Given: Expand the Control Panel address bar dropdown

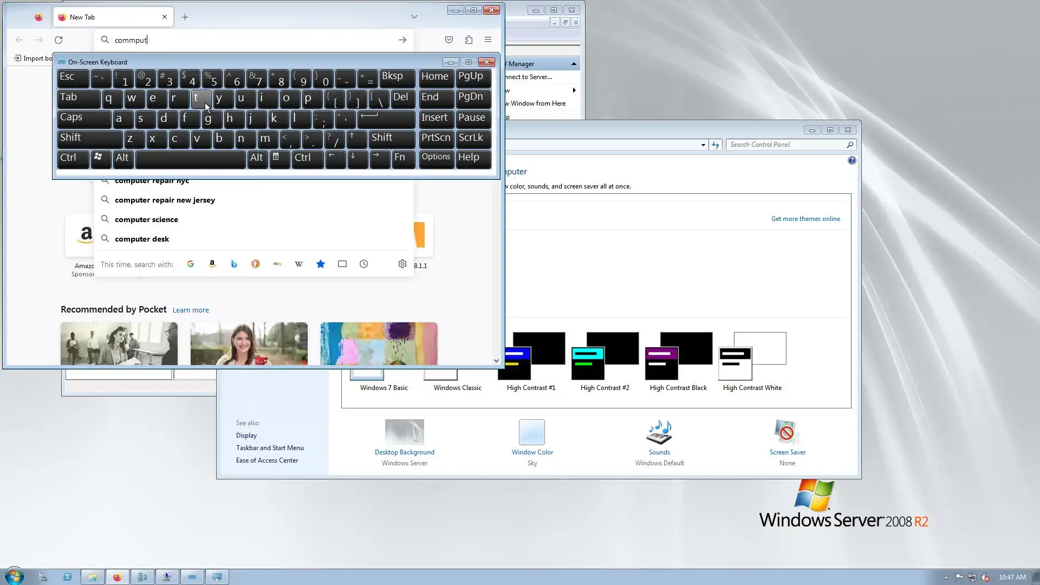Looking at the screenshot, I should tap(703, 145).
